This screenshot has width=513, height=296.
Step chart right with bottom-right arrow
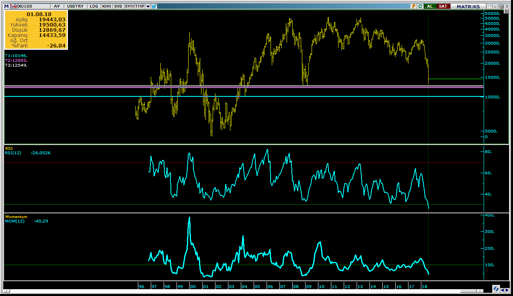507,290
